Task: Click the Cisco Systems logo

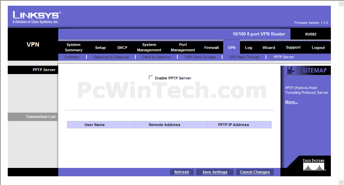Action: click(x=314, y=165)
